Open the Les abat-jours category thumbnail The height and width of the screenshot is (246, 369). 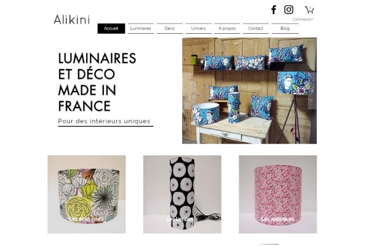click(x=87, y=194)
